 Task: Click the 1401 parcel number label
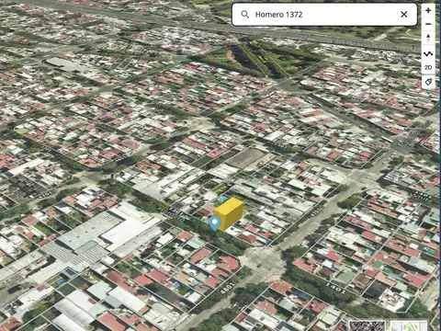335,288
